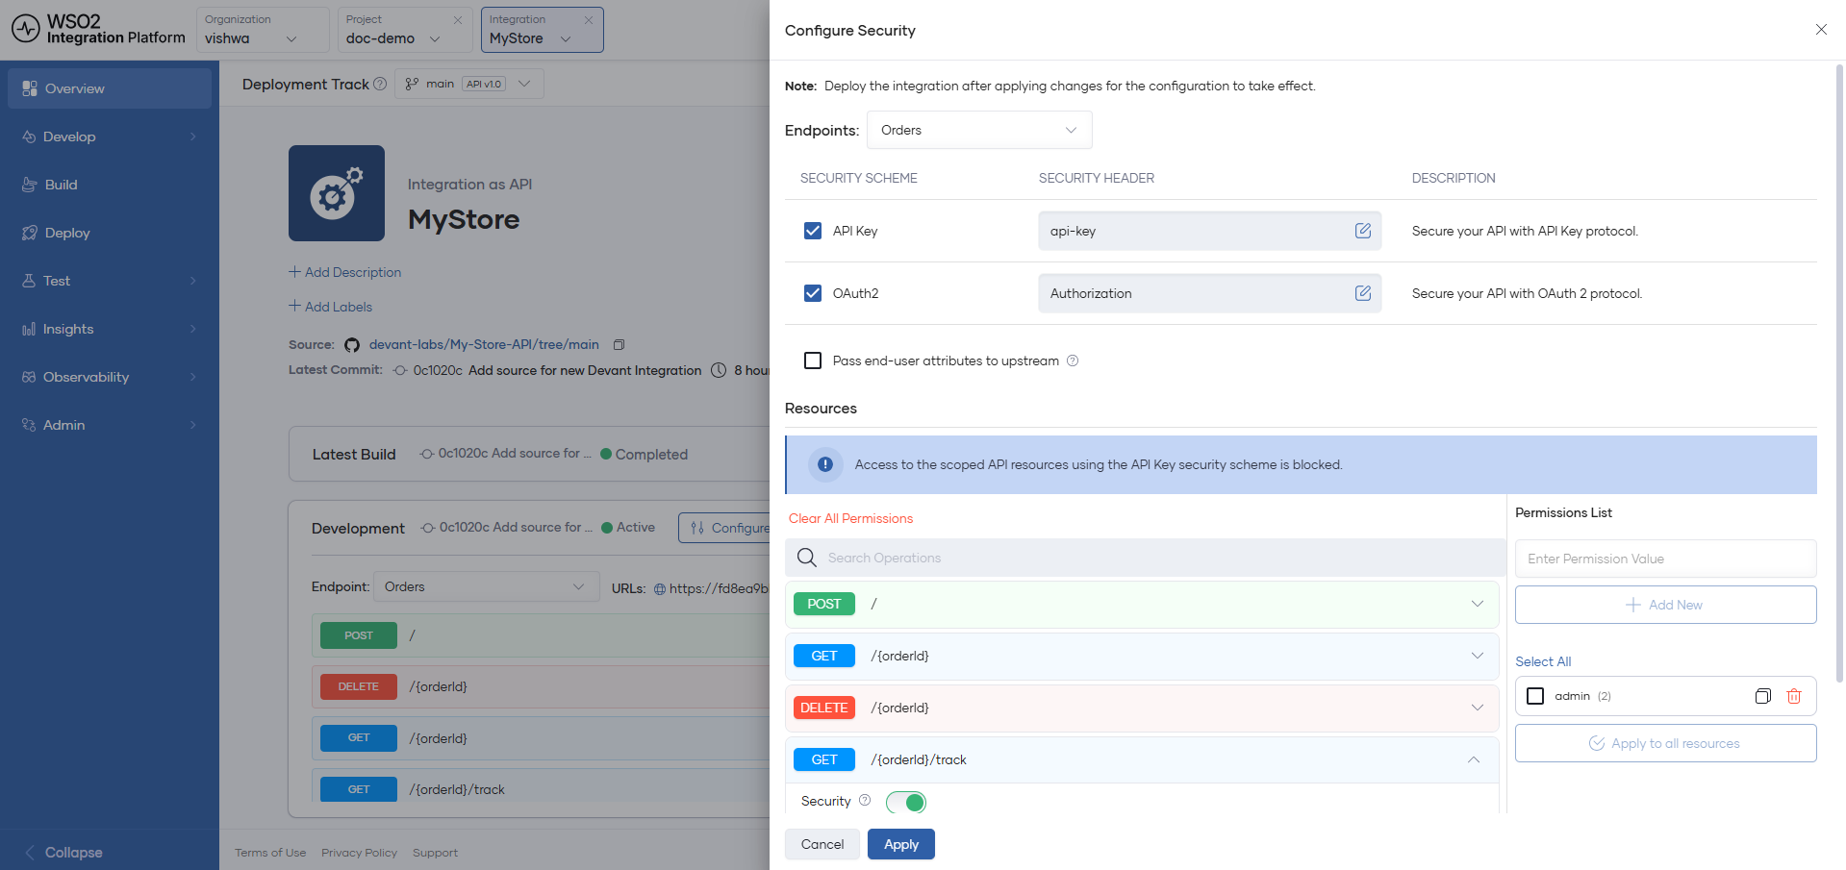The width and height of the screenshot is (1846, 870).
Task: Delete the admin permission
Action: (x=1794, y=696)
